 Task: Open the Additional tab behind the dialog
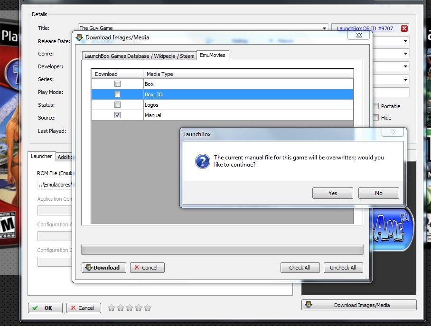point(65,157)
